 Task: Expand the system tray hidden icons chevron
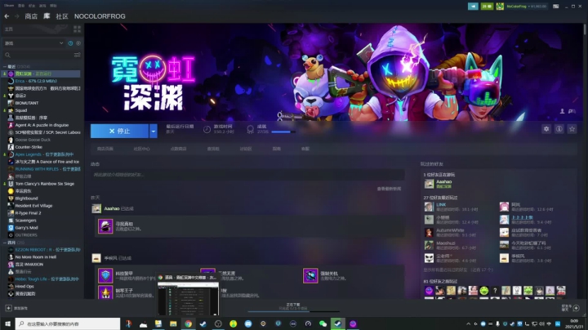(468, 323)
